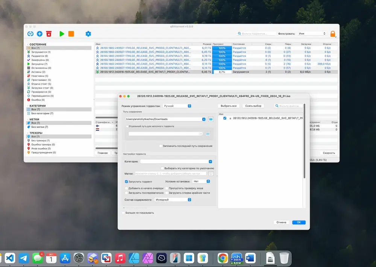This screenshot has height=267, width=376.
Task: Click the add torrent link toolbar icon
Action: [x=30, y=34]
